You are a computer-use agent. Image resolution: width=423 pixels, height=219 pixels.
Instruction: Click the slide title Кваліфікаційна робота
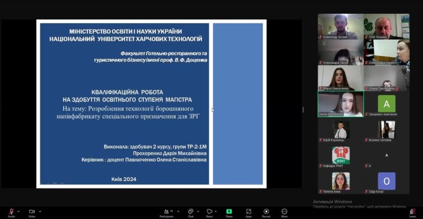[127, 92]
